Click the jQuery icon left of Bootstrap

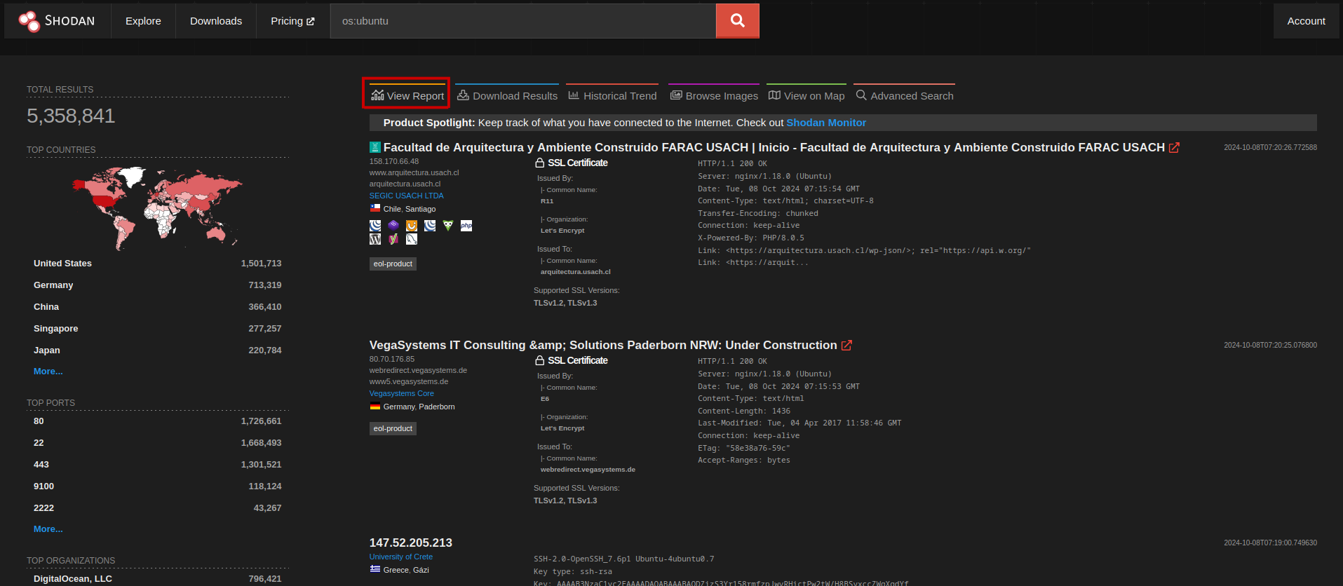(x=375, y=226)
